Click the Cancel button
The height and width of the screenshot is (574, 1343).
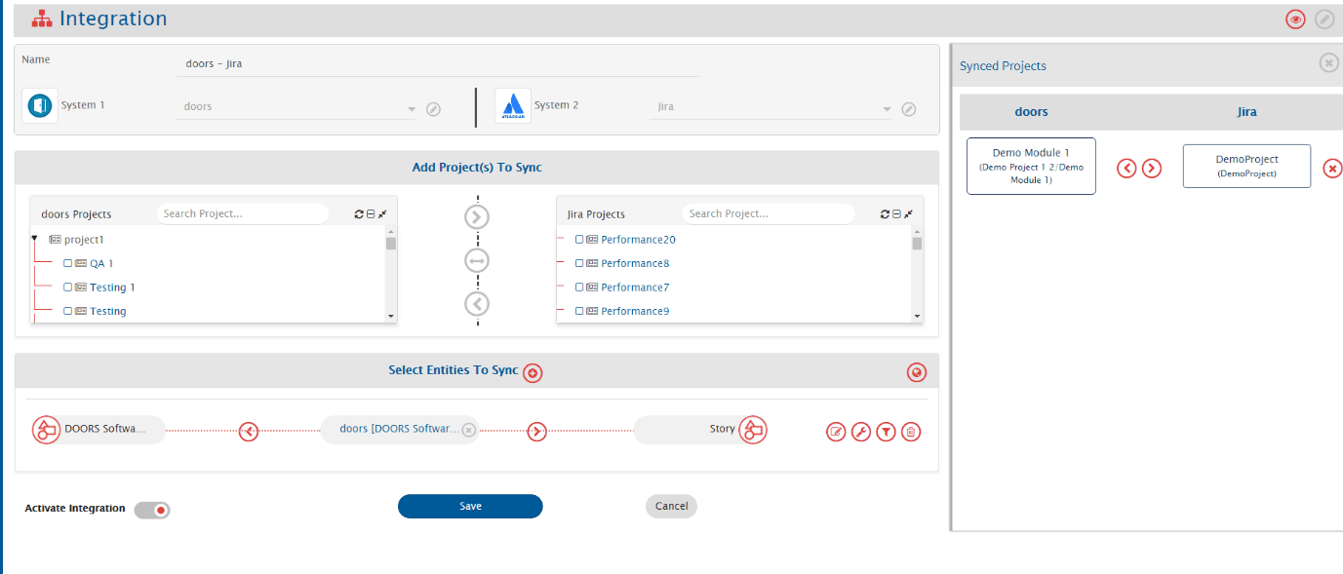(x=671, y=506)
